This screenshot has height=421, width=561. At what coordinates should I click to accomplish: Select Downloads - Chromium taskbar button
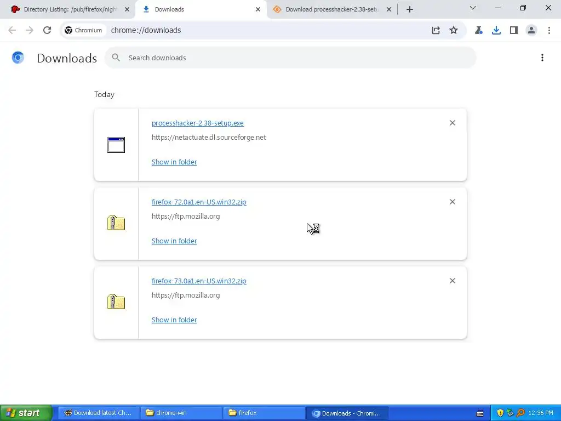347,413
